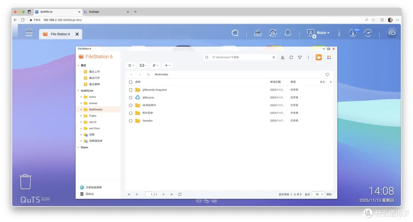
Task: Select 最近上传 in the sidebar
Action: point(94,71)
